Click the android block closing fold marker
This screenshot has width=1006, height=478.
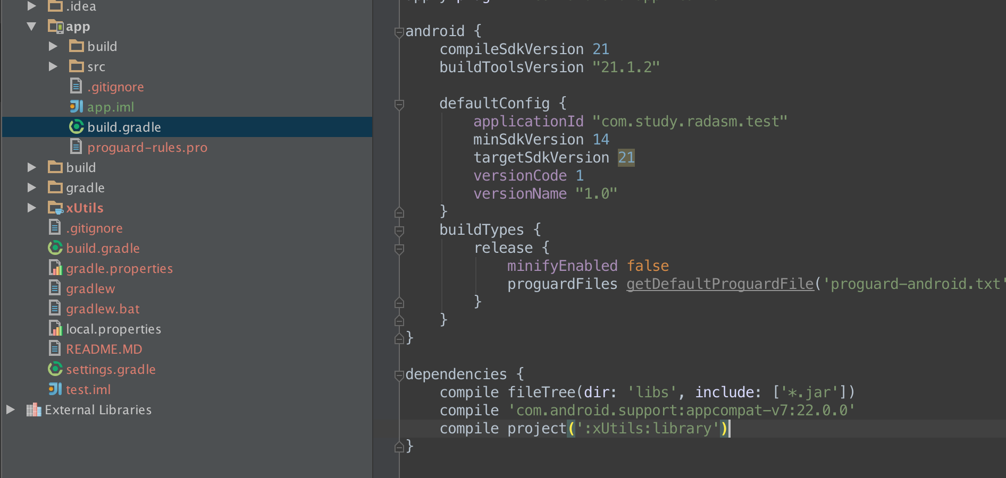(399, 338)
